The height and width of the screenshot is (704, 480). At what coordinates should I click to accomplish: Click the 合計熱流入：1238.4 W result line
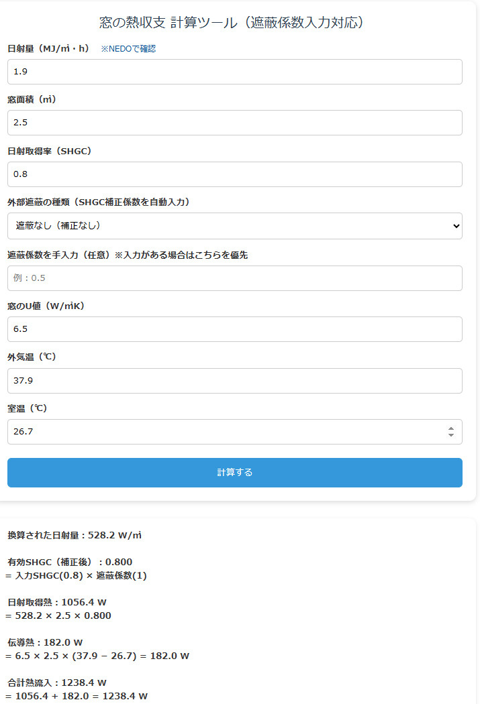tap(57, 683)
